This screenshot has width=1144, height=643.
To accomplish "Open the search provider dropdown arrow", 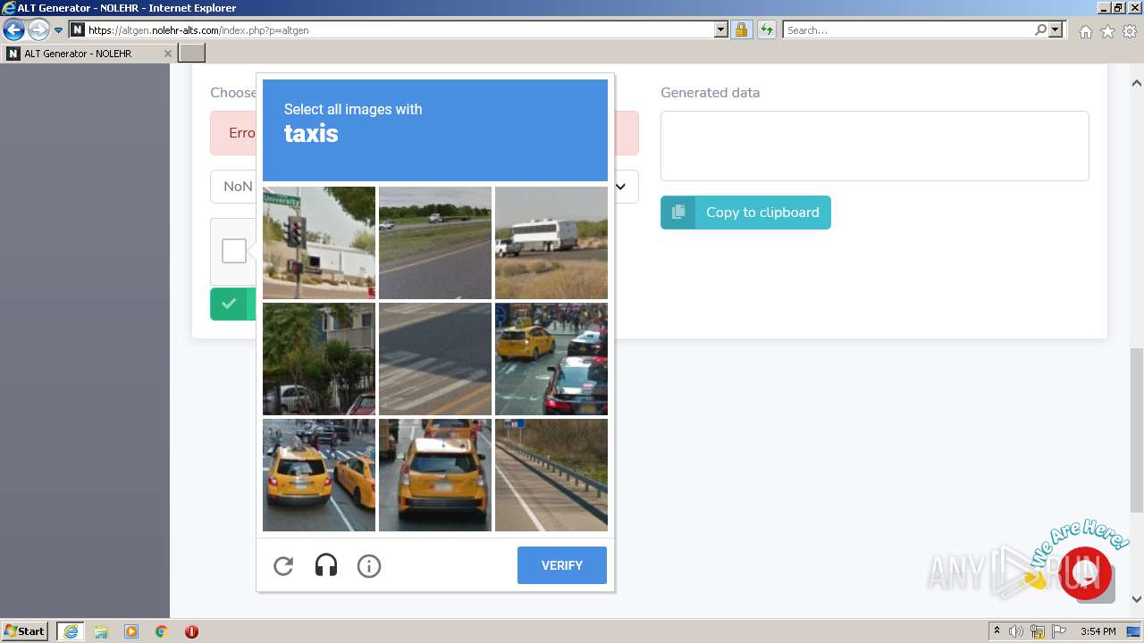I will tap(1056, 30).
